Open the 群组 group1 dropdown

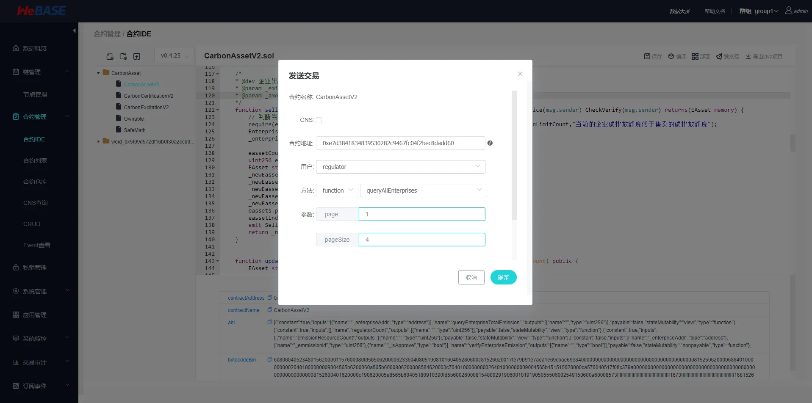[759, 11]
